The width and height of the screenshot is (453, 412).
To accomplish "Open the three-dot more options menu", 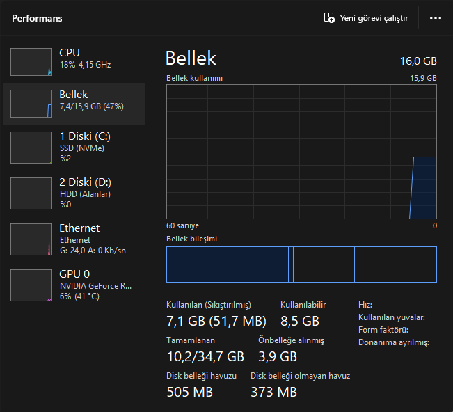I will (436, 17).
